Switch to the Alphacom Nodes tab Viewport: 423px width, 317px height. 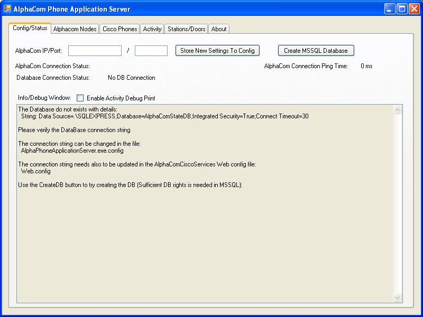coord(75,29)
